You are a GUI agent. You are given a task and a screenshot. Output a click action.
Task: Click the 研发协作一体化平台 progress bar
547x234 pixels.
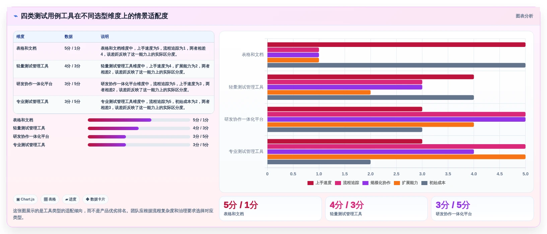coord(139,137)
